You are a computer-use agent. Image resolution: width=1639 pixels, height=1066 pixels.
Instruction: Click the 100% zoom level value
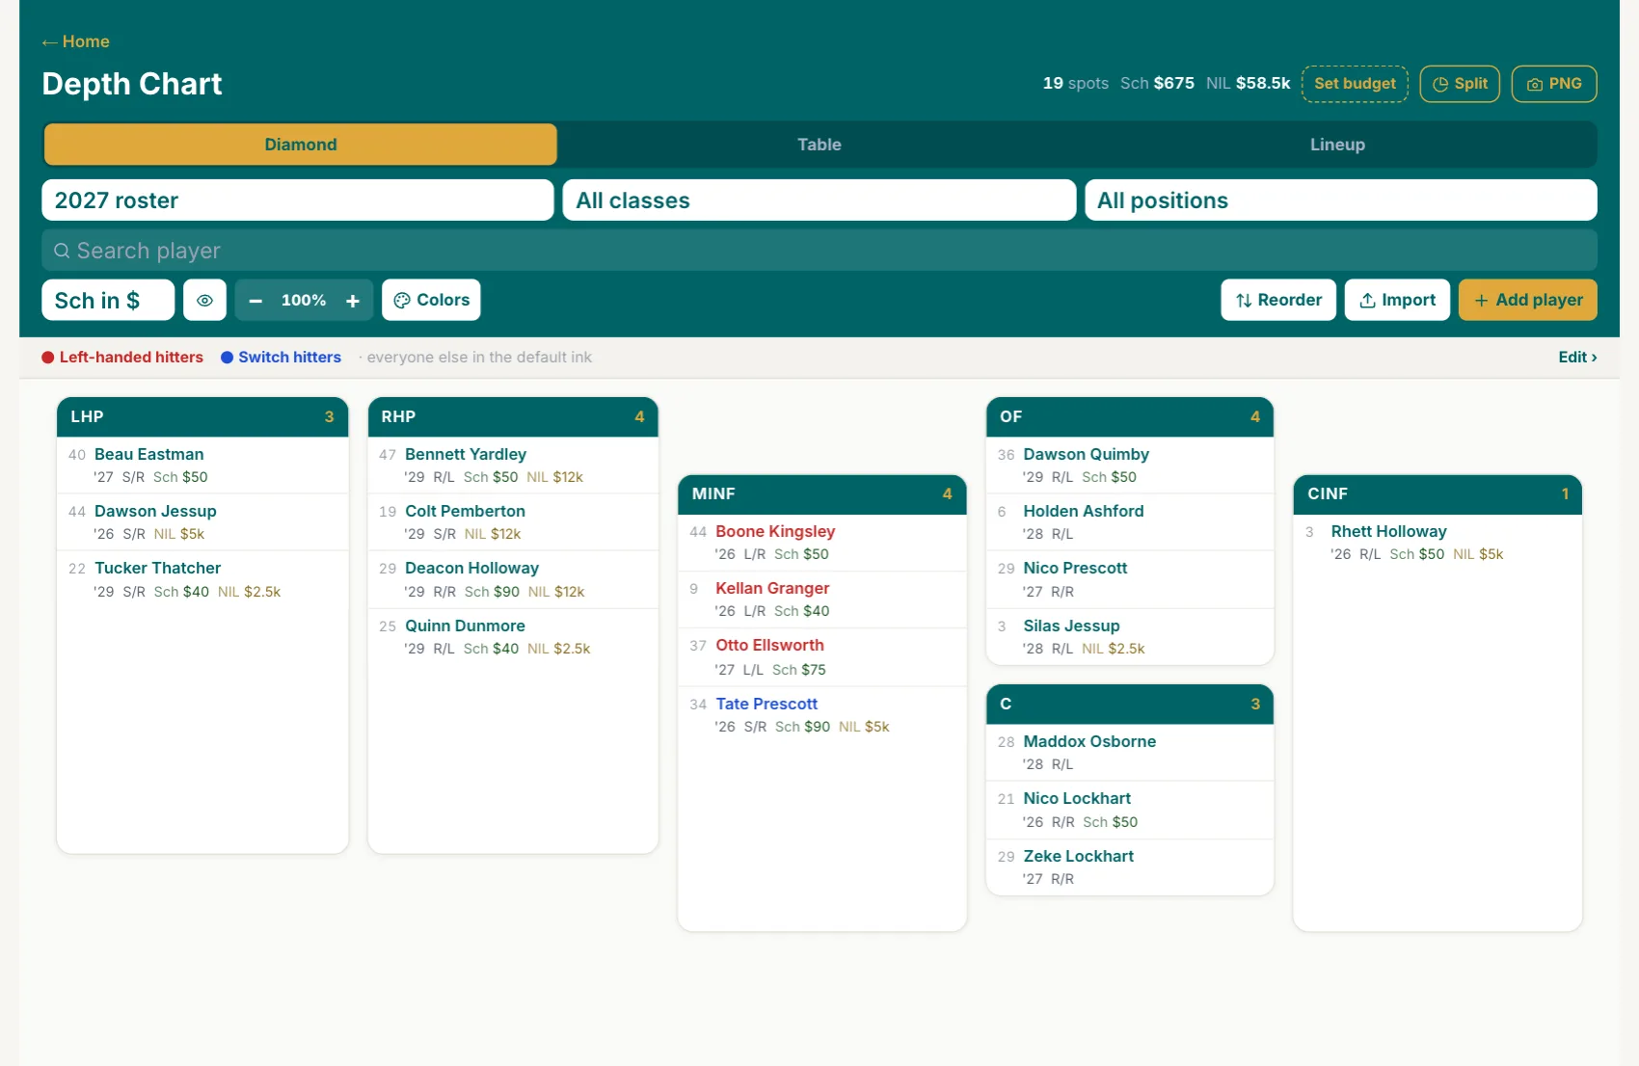304,301
